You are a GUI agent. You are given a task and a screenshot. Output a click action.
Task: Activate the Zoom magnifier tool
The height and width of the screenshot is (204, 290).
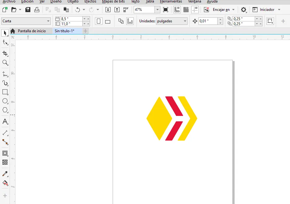pos(5,63)
